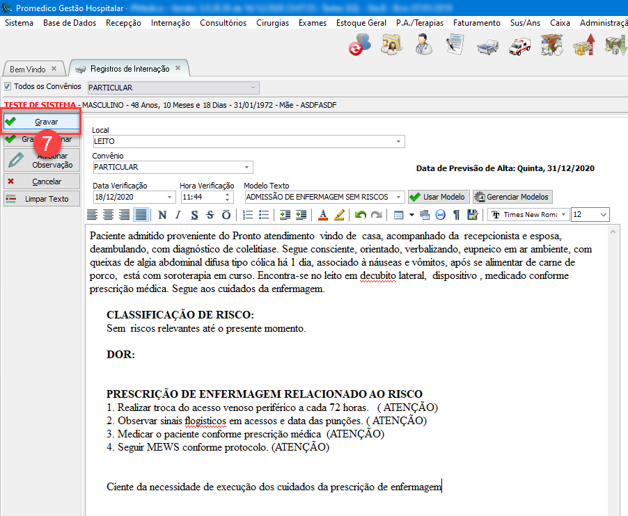Open the Modelo Texto dropdown

tap(399, 197)
